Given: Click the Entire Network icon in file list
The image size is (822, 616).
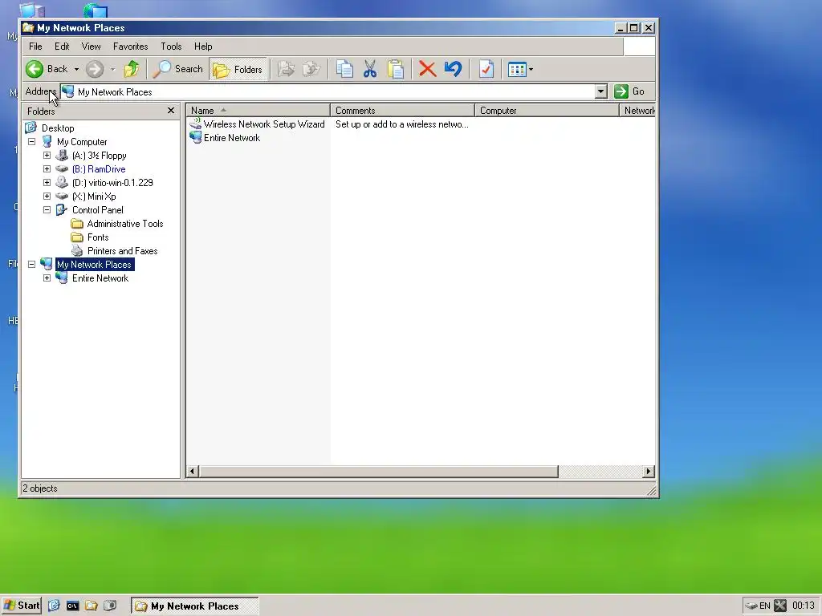Looking at the screenshot, I should coord(196,138).
